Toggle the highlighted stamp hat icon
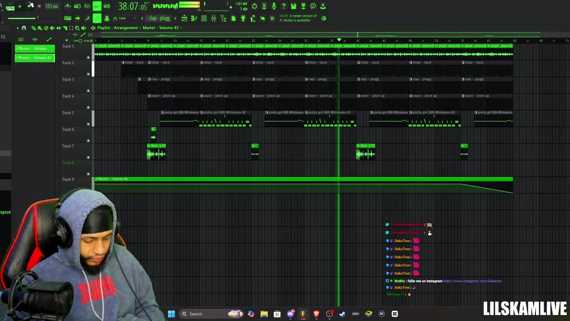This screenshot has width=570, height=321. click(x=107, y=18)
